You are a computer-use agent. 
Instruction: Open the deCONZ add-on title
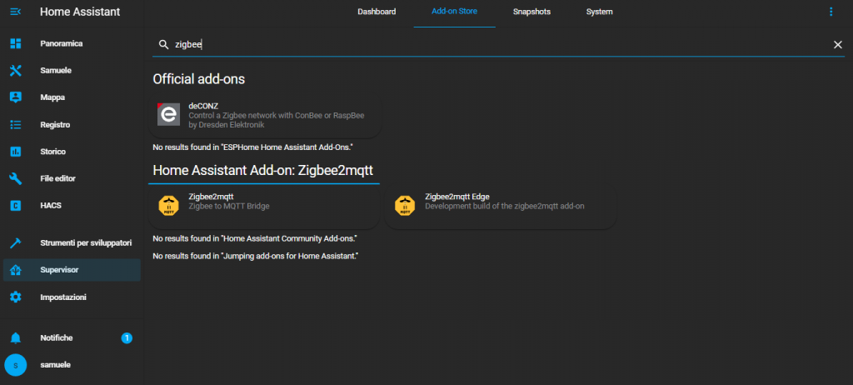point(203,106)
